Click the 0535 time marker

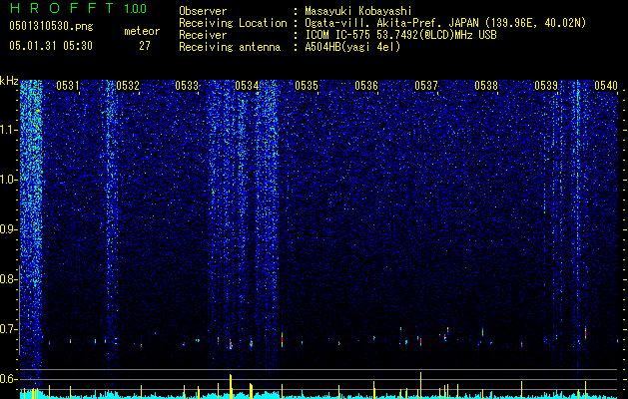coord(307,85)
